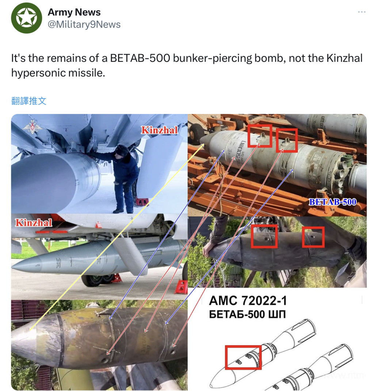Open the three-dot more options menu
This screenshot has height=391, width=374.
click(362, 12)
